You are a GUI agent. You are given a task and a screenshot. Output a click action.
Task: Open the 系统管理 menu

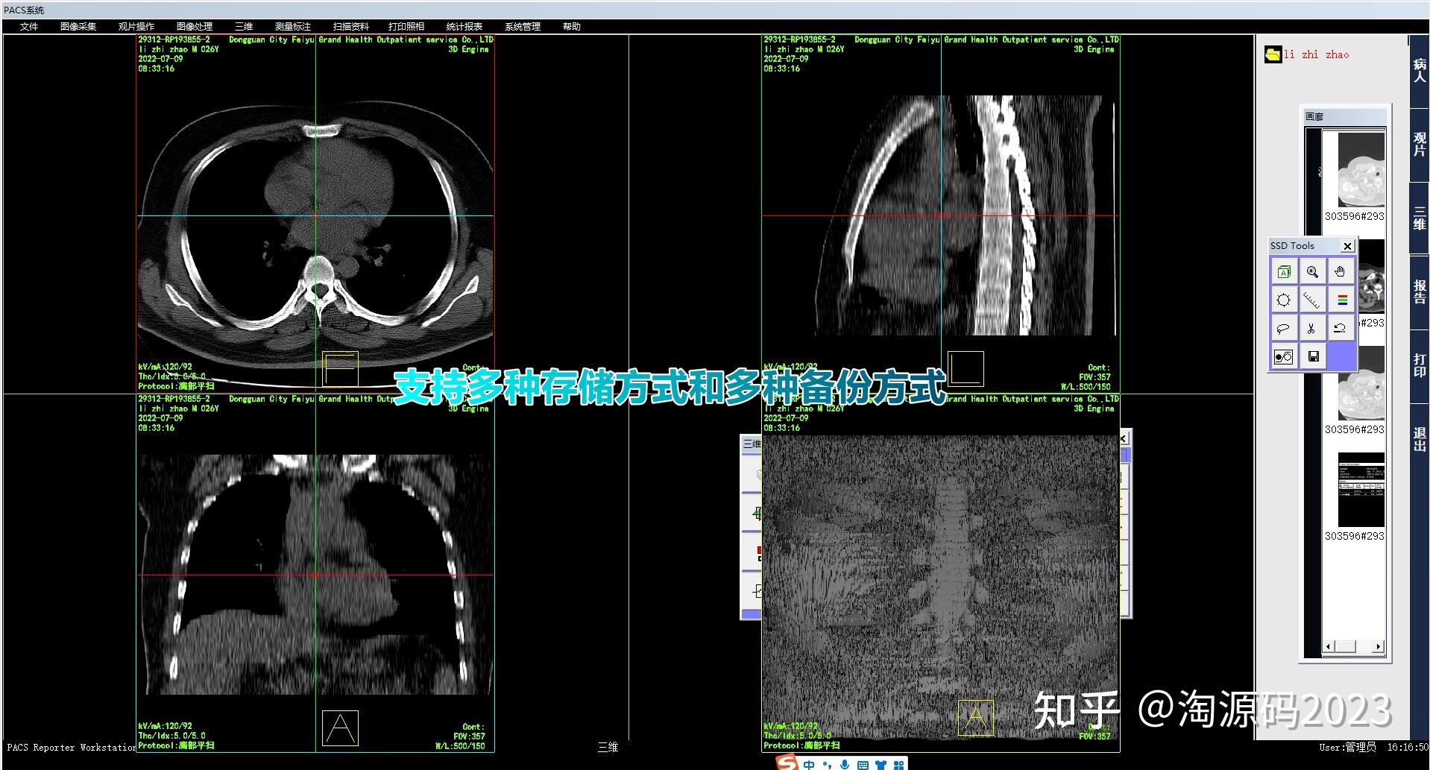pyautogui.click(x=523, y=27)
